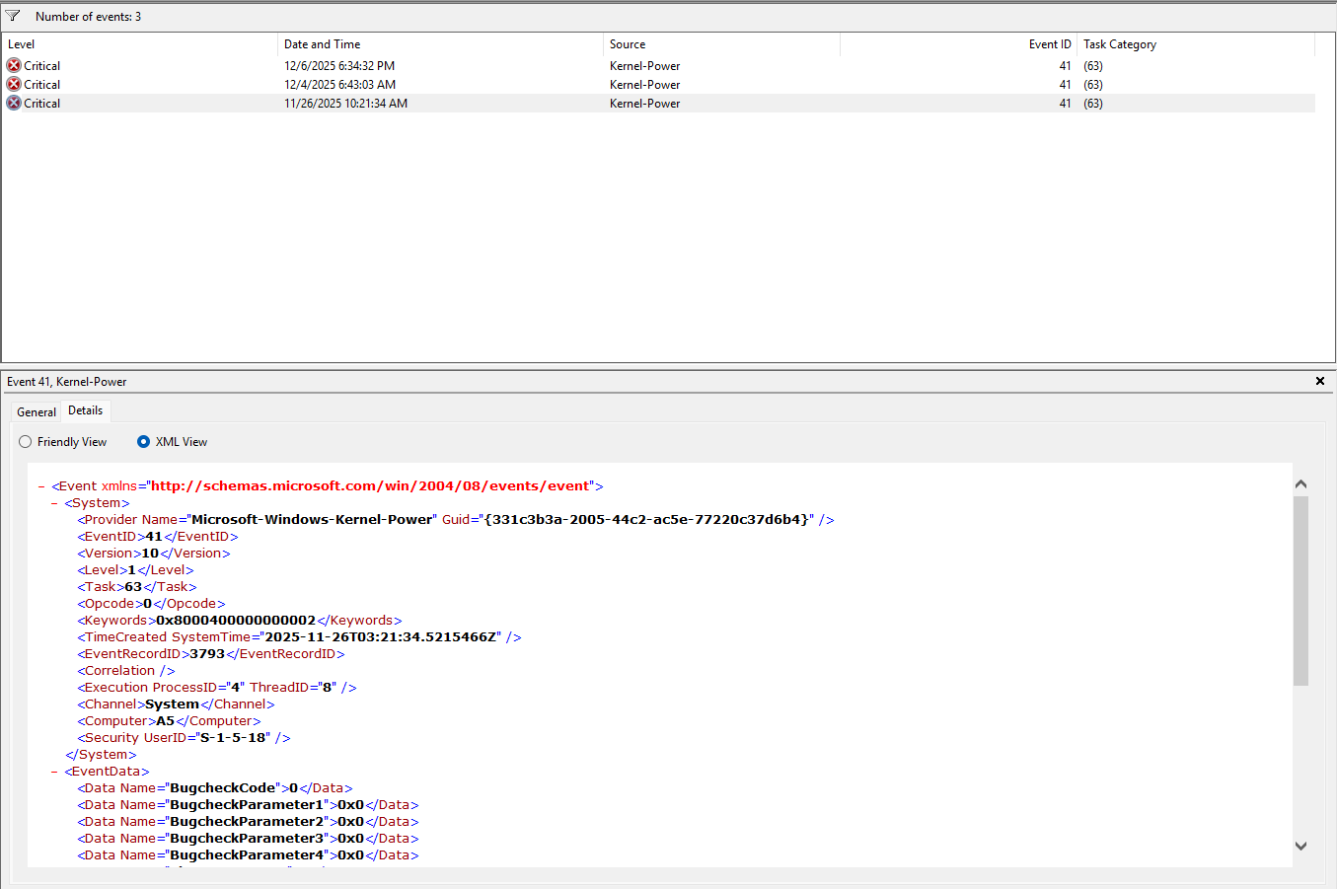
Task: Click the XML view scroll up arrow
Action: pos(1300,483)
